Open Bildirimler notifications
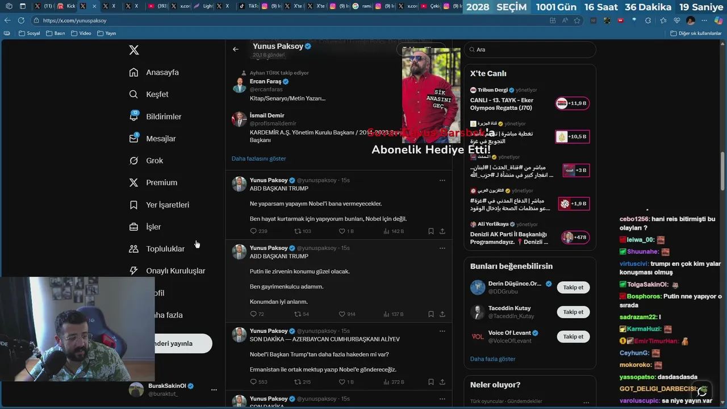 (156, 116)
